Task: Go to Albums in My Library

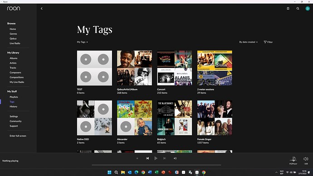Action: [x=13, y=58]
